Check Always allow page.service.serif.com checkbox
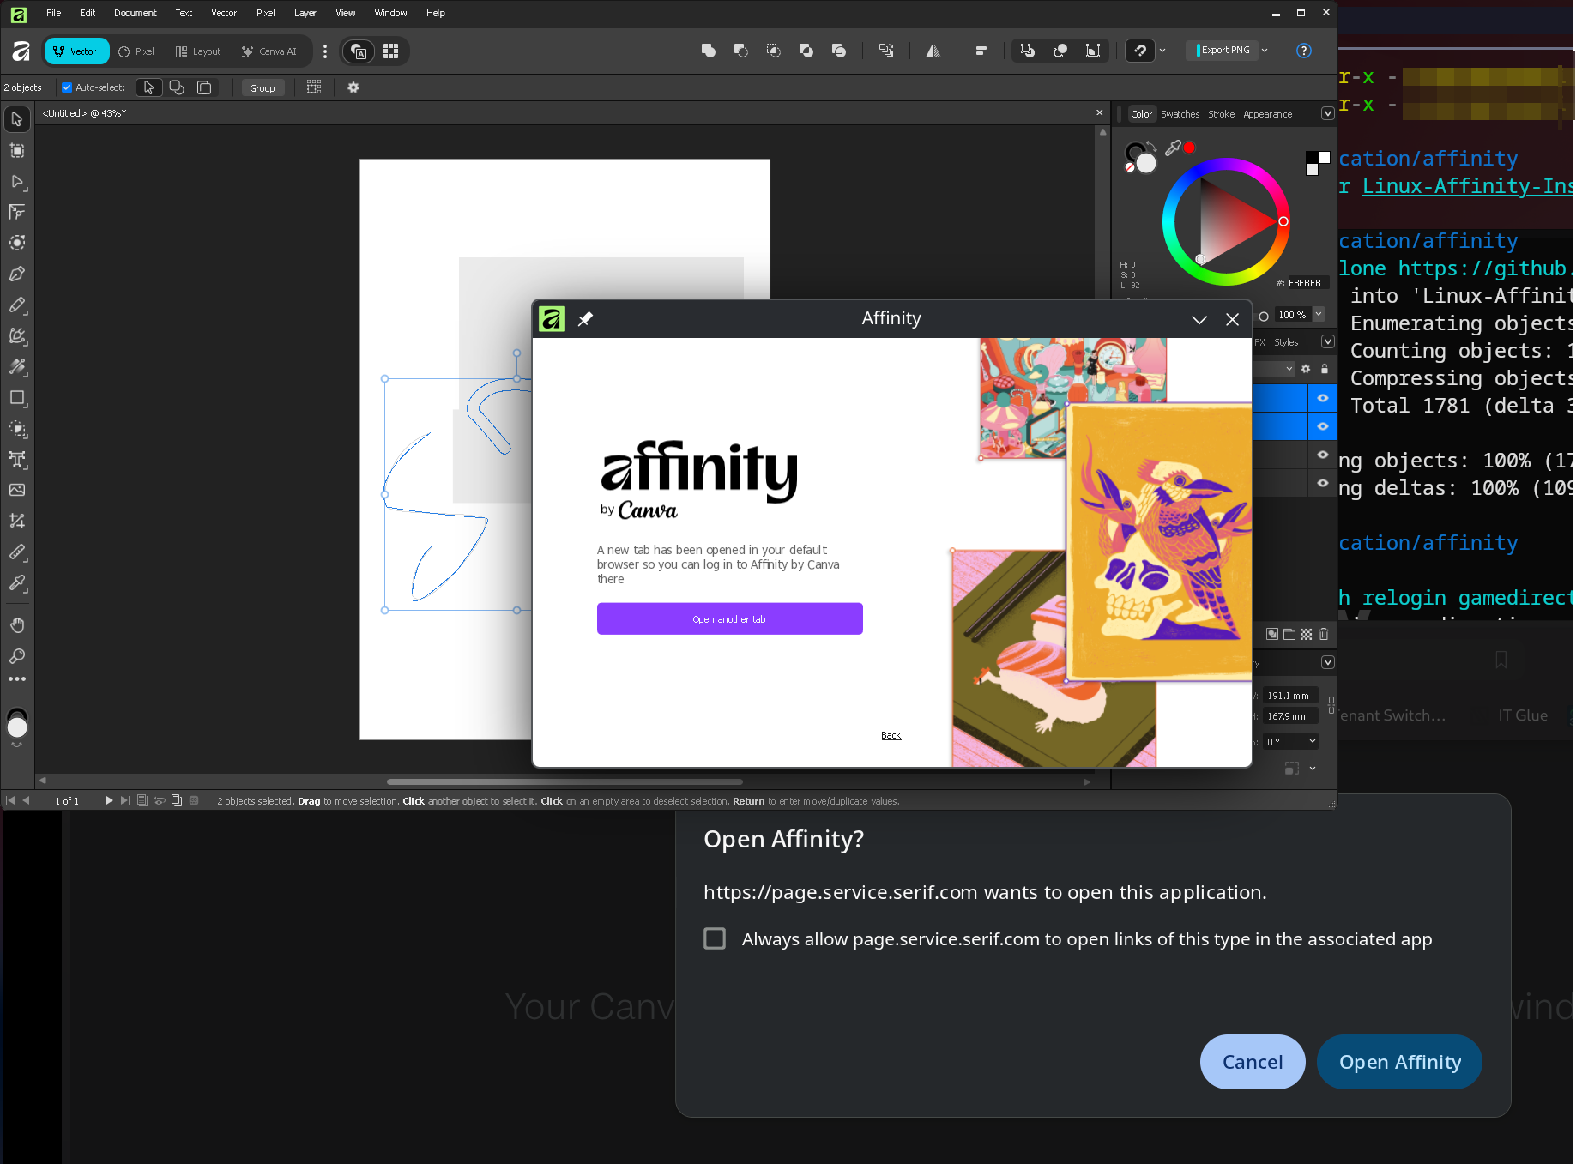 click(715, 938)
